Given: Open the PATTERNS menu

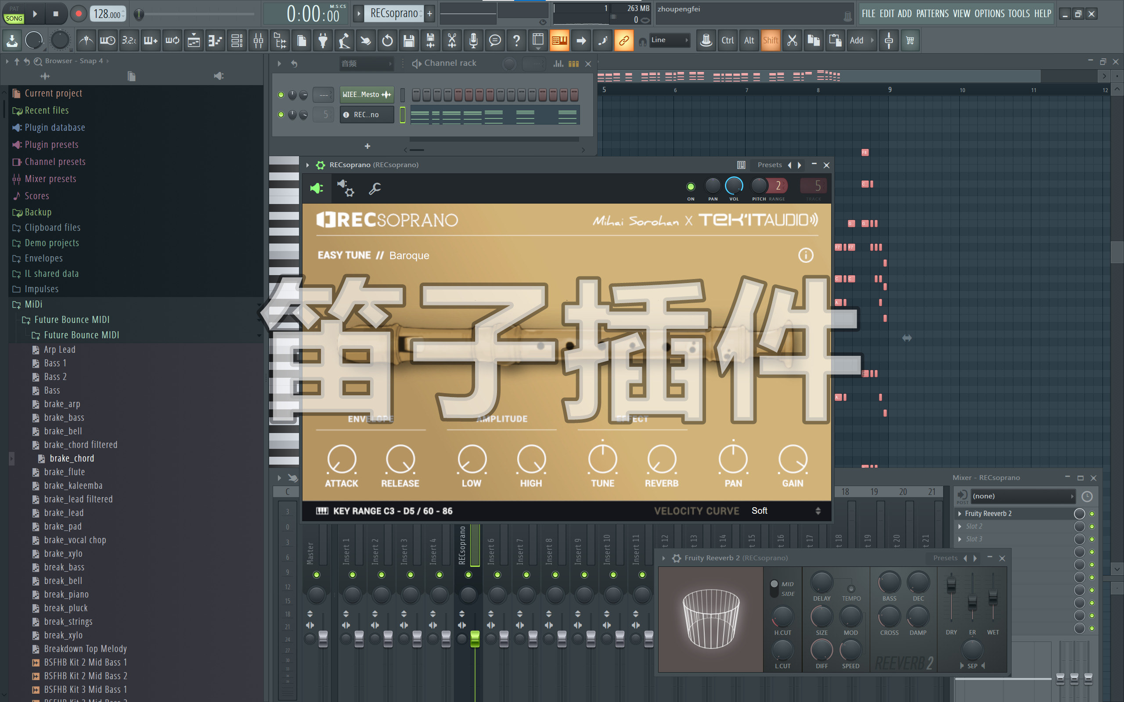Looking at the screenshot, I should pos(932,14).
